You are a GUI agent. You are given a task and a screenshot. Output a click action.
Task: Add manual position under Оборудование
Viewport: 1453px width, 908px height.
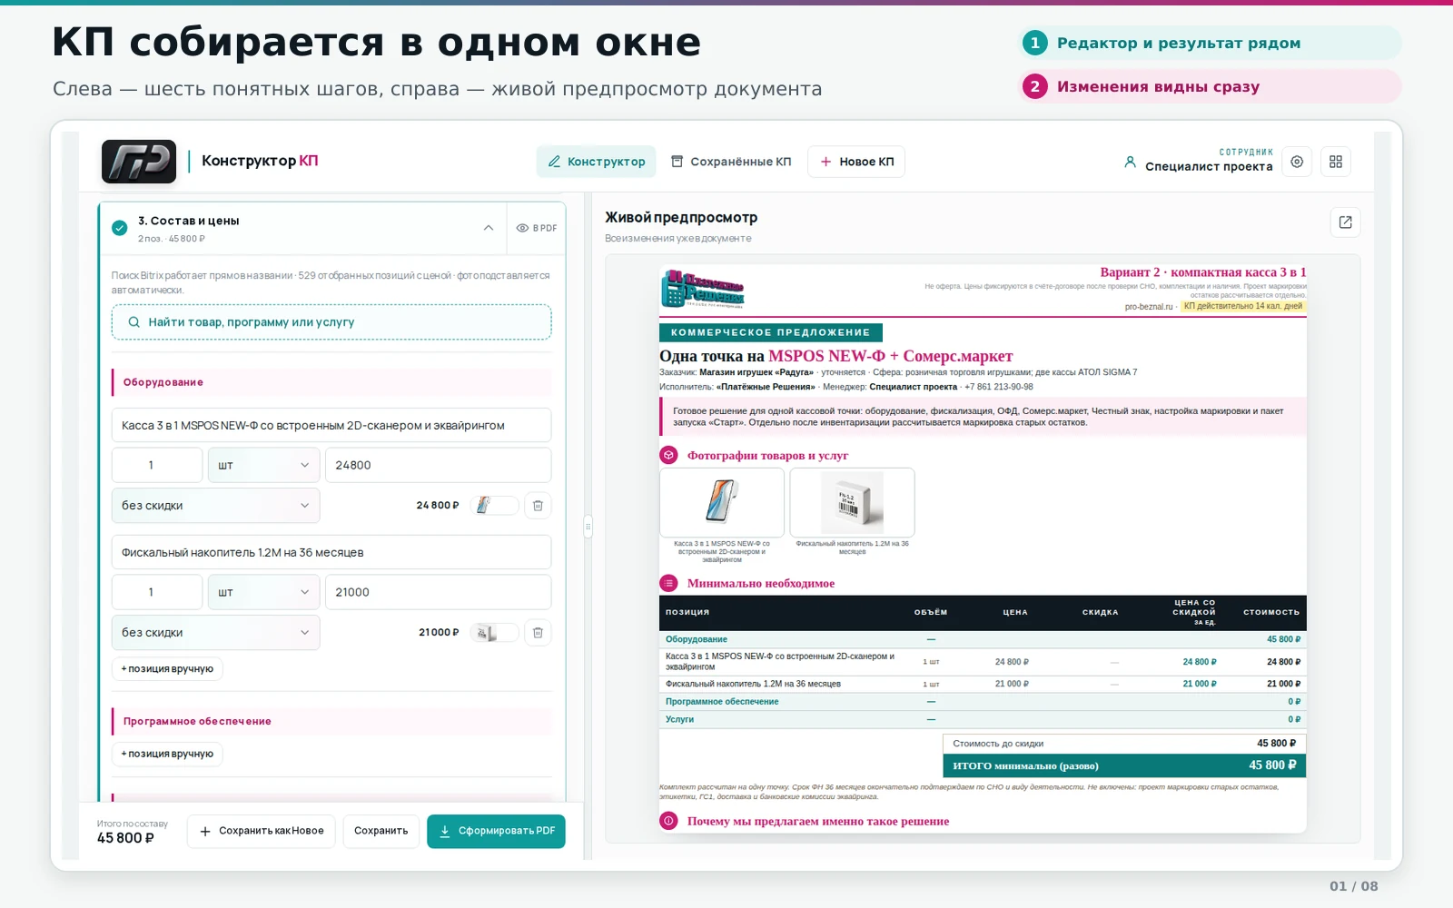pos(167,669)
